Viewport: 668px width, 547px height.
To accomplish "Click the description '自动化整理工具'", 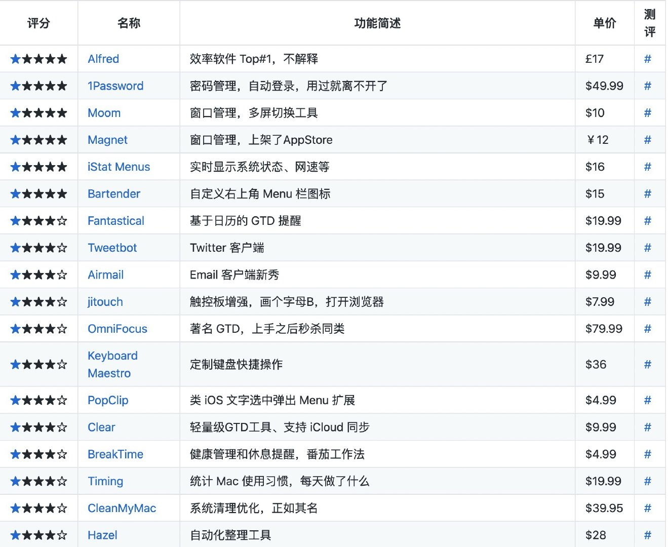I will [230, 535].
